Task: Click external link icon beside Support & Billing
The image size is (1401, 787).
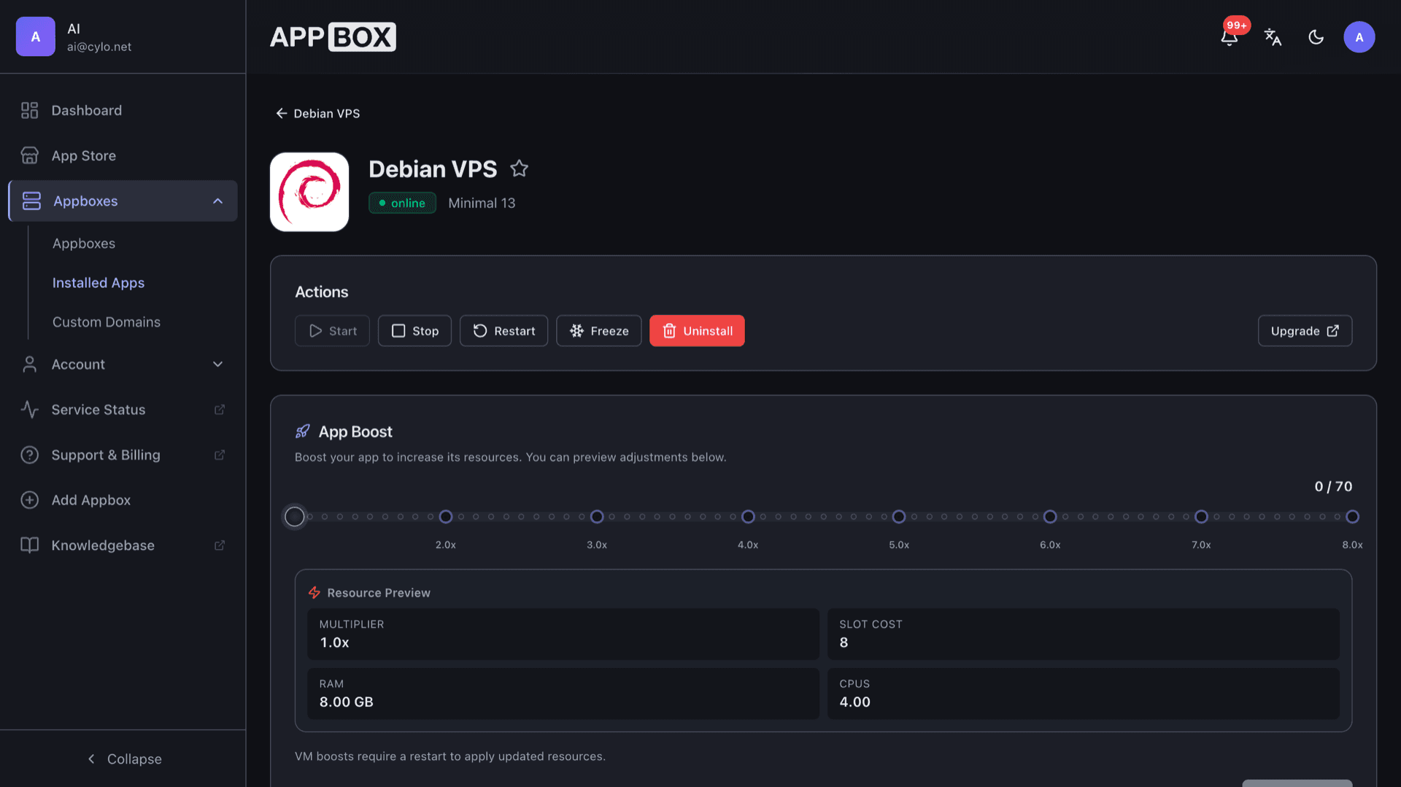Action: point(219,454)
